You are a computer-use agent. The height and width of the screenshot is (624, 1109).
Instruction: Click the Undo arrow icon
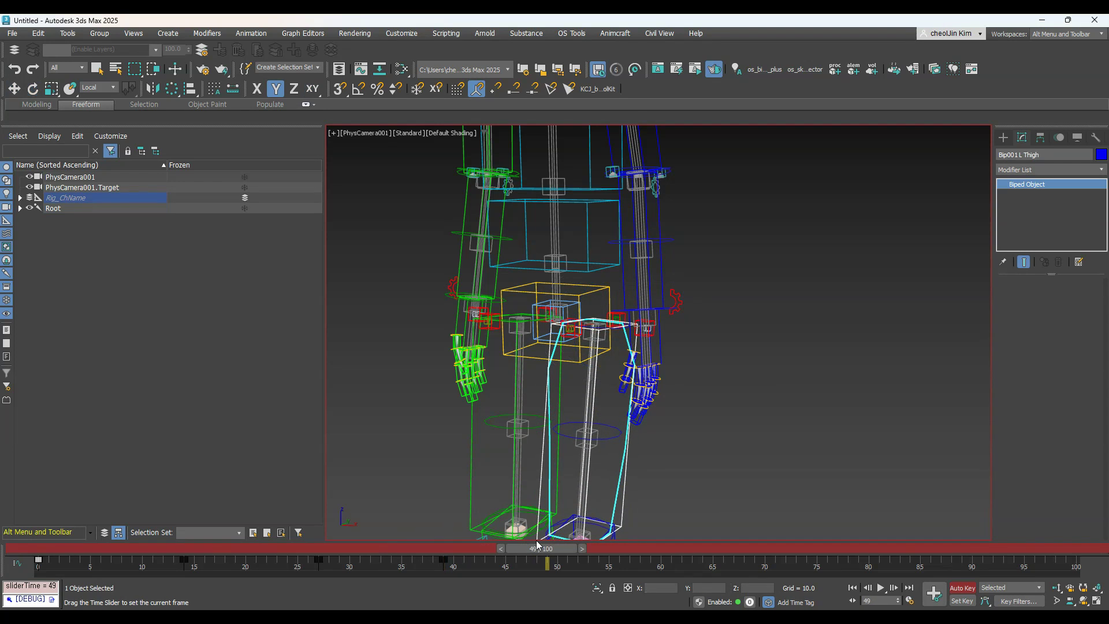click(14, 69)
